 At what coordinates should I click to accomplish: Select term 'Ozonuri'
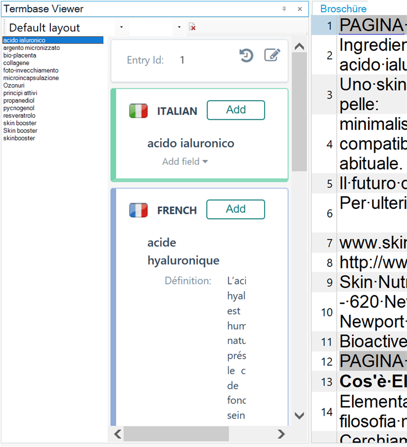point(14,86)
